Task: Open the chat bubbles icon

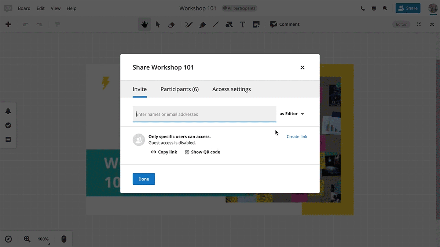Action: [x=385, y=8]
